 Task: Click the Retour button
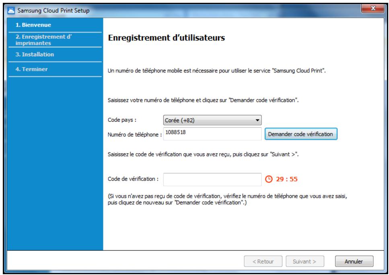tap(263, 261)
